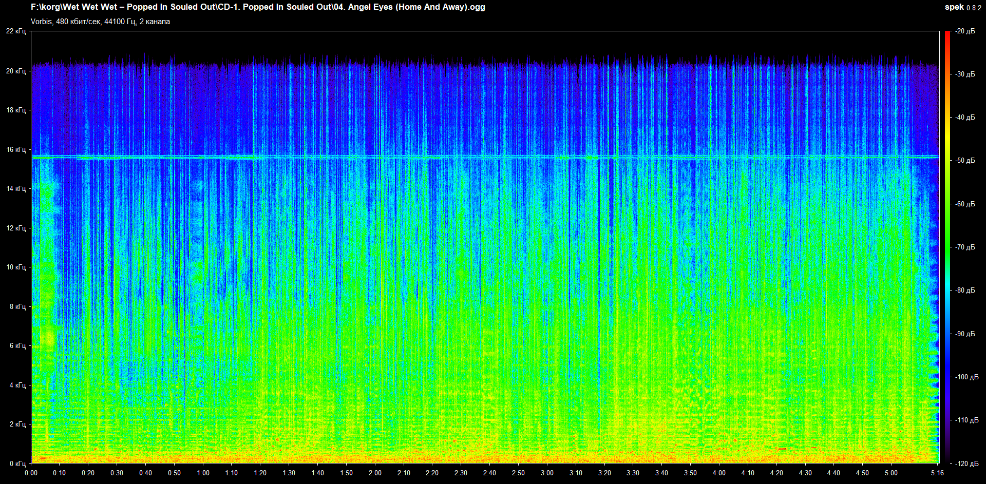Click the 10 кГц frequency axis label
The height and width of the screenshot is (484, 986).
click(x=16, y=267)
